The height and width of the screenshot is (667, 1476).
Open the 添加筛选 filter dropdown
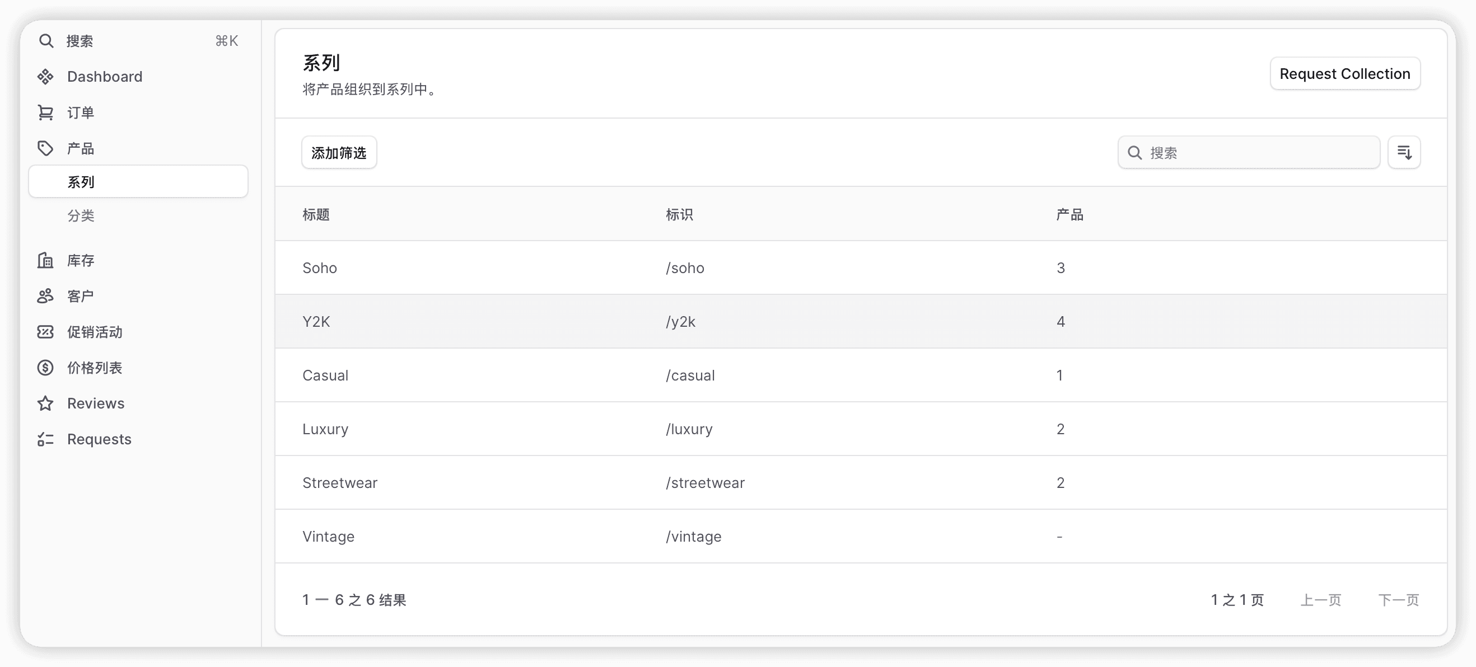pyautogui.click(x=339, y=152)
